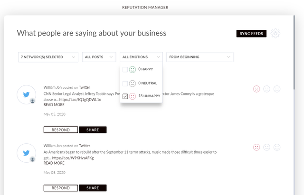Screen dimensions: 304x195
Task: Check the 0 Happy checkbox
Action: (x=125, y=69)
